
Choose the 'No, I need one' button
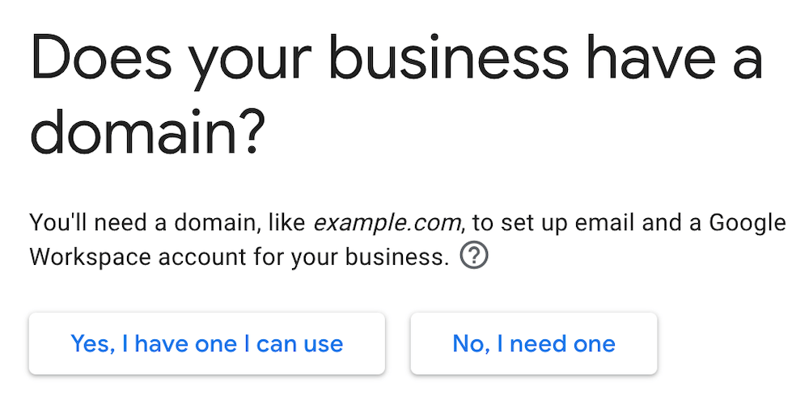click(x=534, y=343)
